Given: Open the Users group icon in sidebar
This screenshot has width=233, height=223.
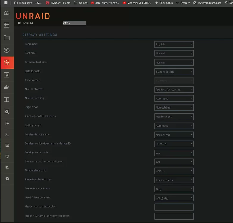Looking at the screenshot, I should point(7,50).
